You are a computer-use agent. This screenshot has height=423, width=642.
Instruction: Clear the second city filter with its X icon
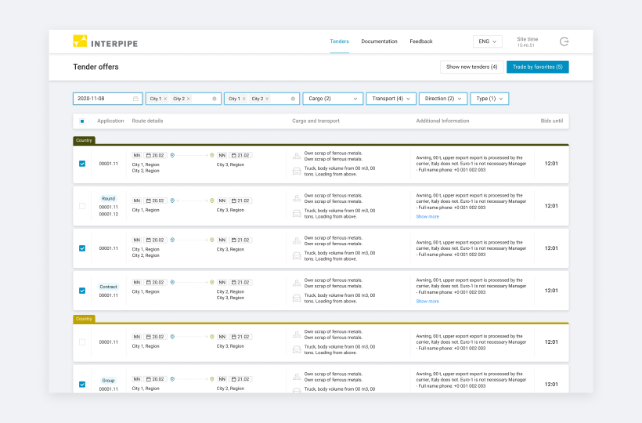tap(294, 99)
